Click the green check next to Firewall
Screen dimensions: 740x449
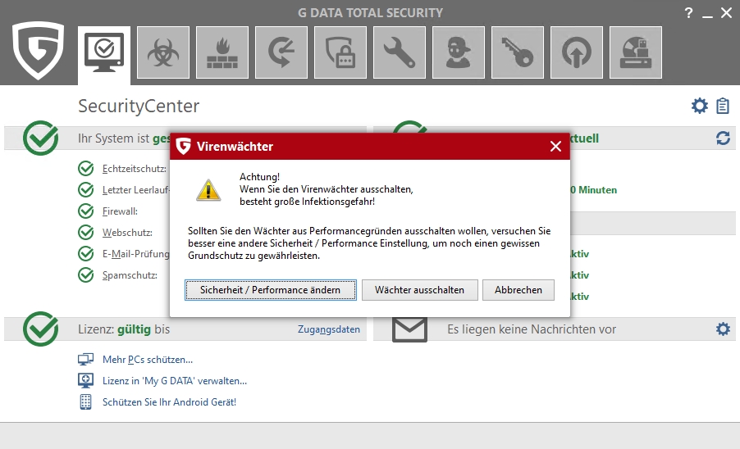(x=86, y=211)
